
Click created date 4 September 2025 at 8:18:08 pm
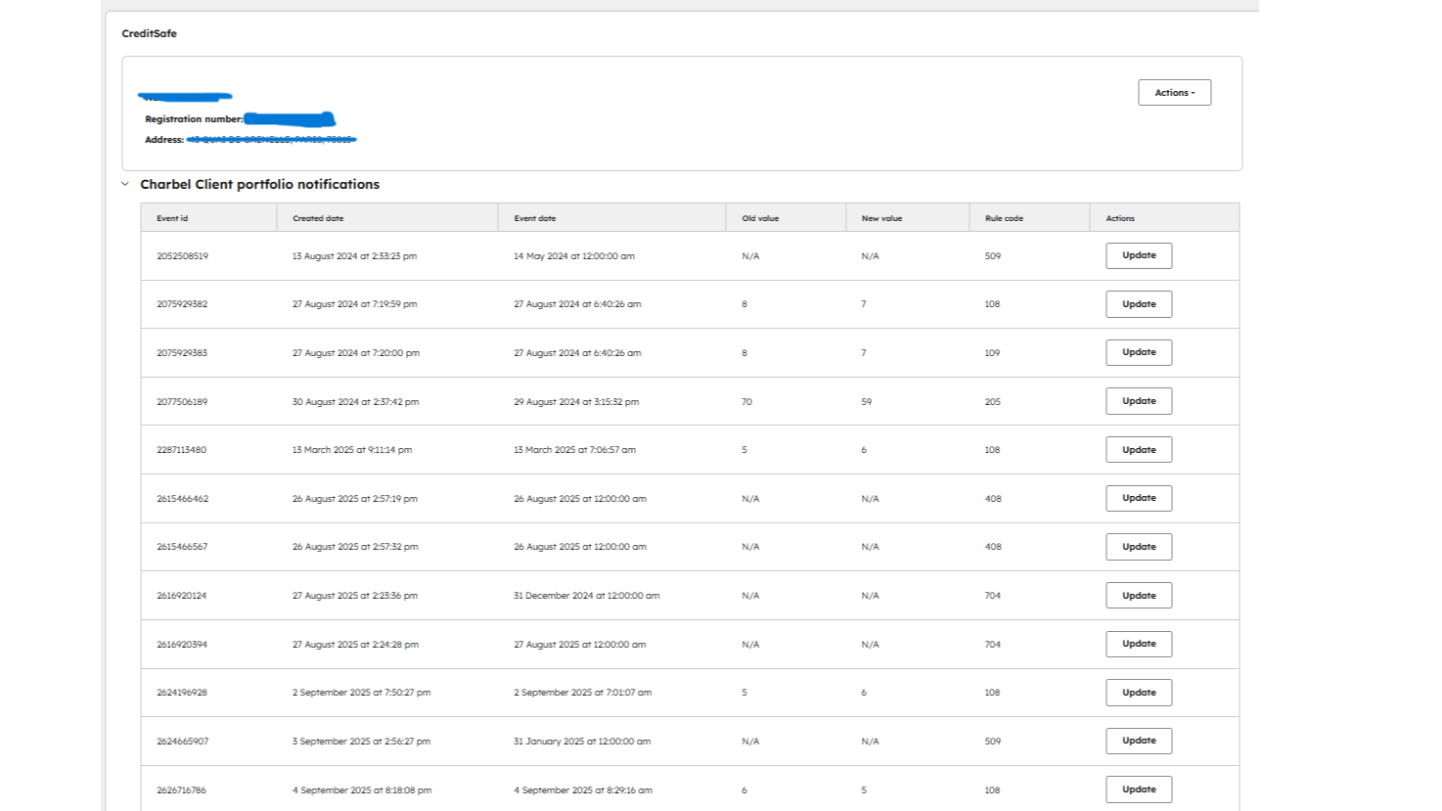pos(362,790)
